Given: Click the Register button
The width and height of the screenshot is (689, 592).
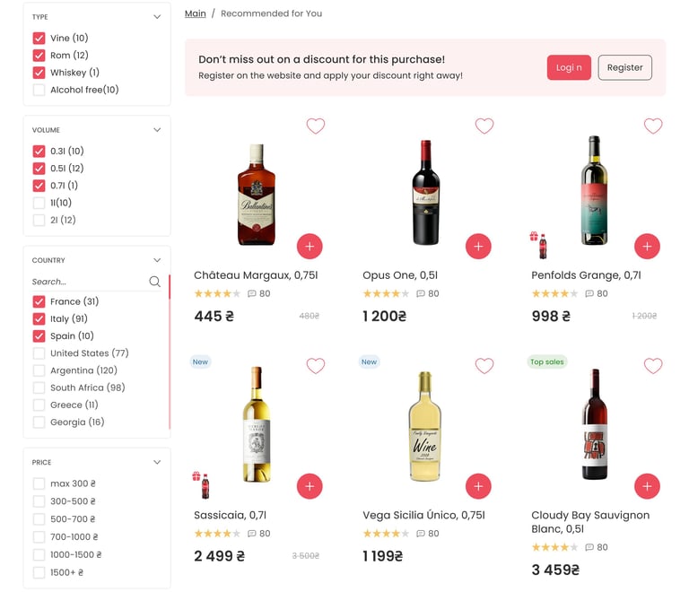Looking at the screenshot, I should [624, 67].
